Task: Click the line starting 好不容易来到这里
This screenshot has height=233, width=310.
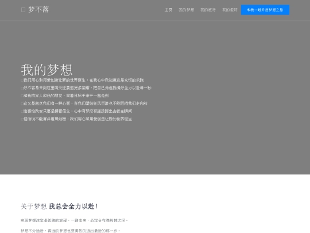Action: tap(86, 88)
